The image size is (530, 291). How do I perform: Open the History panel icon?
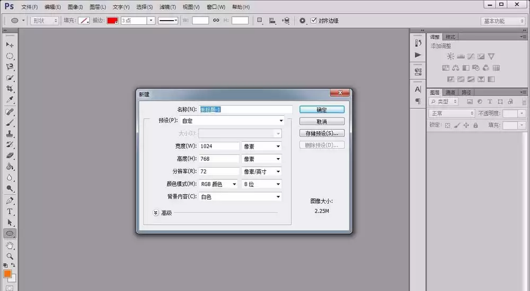point(418,43)
